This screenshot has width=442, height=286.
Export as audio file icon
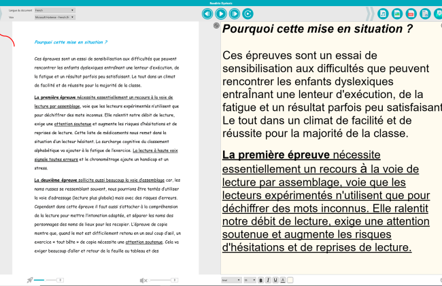(x=383, y=14)
